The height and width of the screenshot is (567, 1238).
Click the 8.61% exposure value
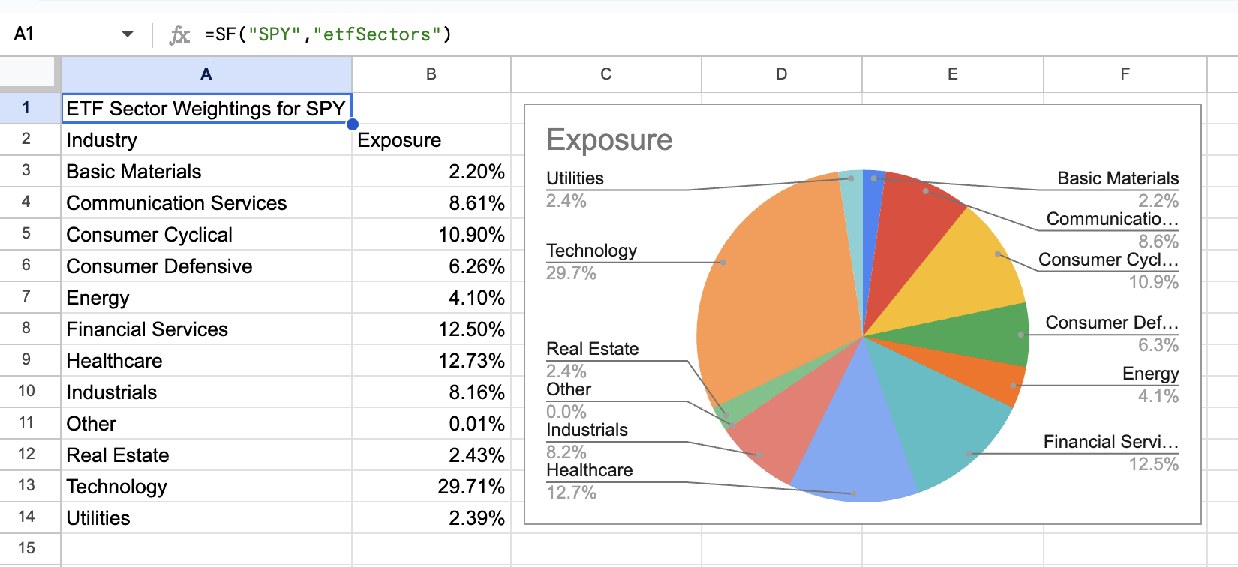[431, 203]
